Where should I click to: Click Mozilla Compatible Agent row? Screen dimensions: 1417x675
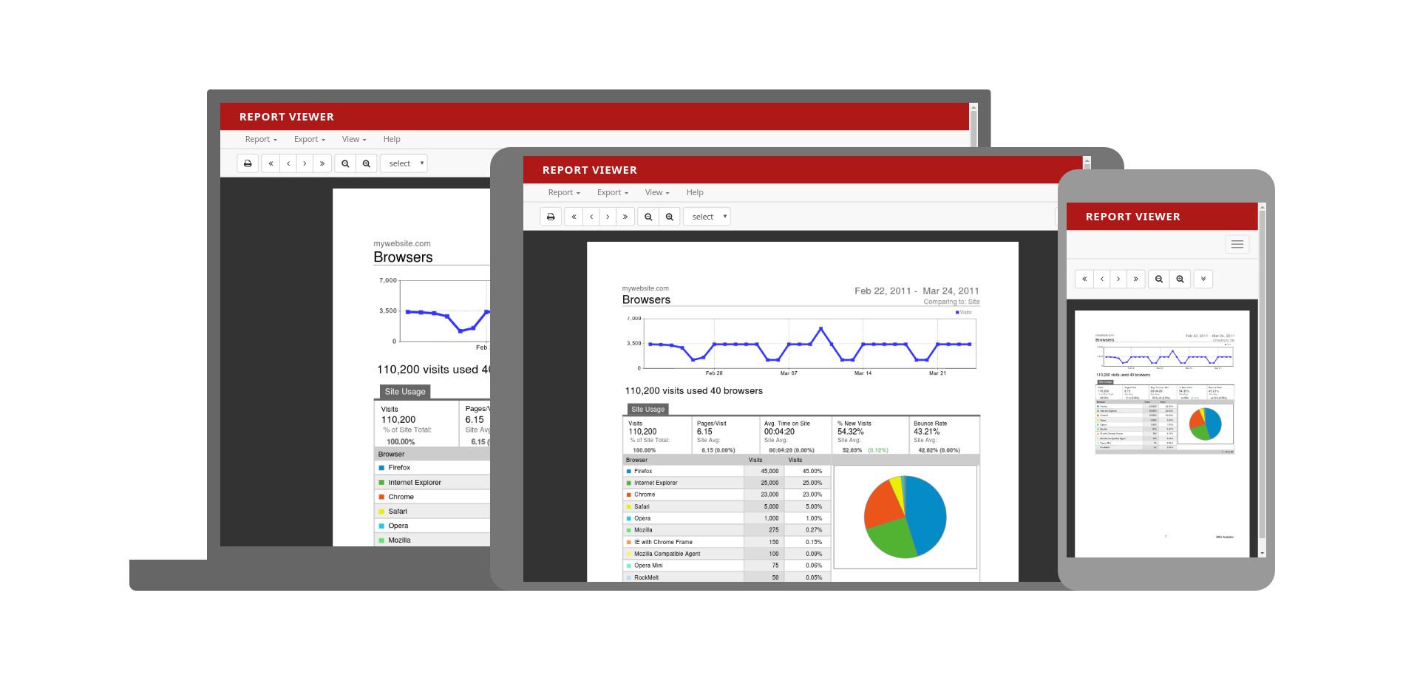pyautogui.click(x=727, y=554)
